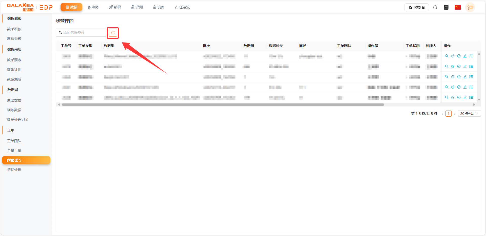
Task: Select 待我处理 in the sidebar
Action: pyautogui.click(x=14, y=170)
